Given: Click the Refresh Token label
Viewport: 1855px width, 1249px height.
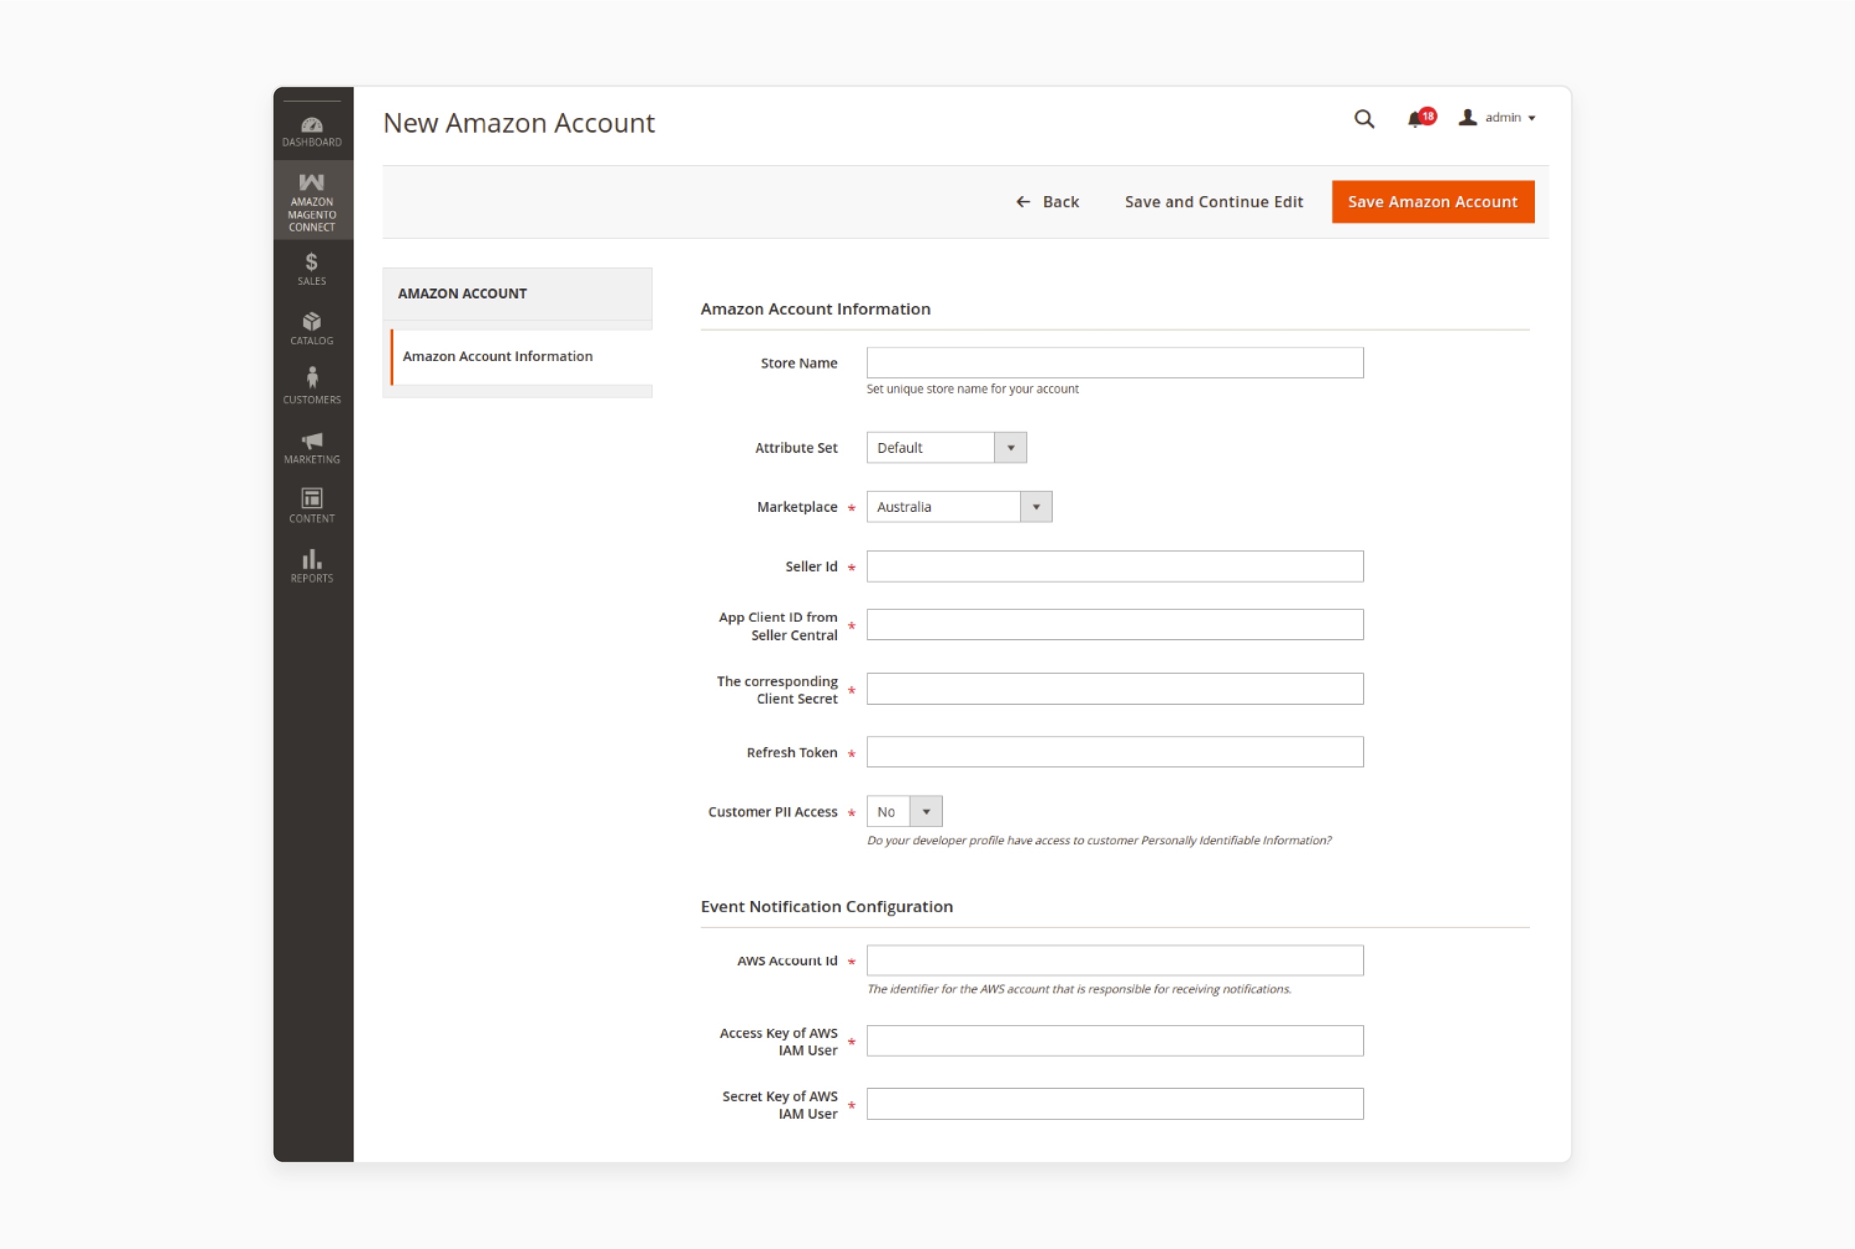Looking at the screenshot, I should click(792, 753).
